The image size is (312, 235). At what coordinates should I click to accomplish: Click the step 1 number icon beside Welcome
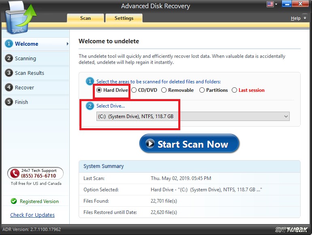click(9, 44)
